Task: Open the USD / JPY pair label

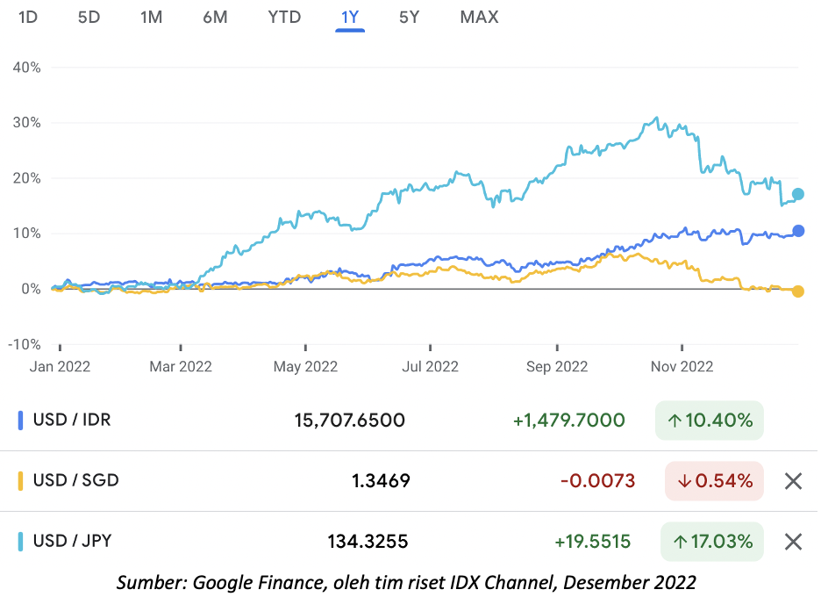Action: pos(72,542)
